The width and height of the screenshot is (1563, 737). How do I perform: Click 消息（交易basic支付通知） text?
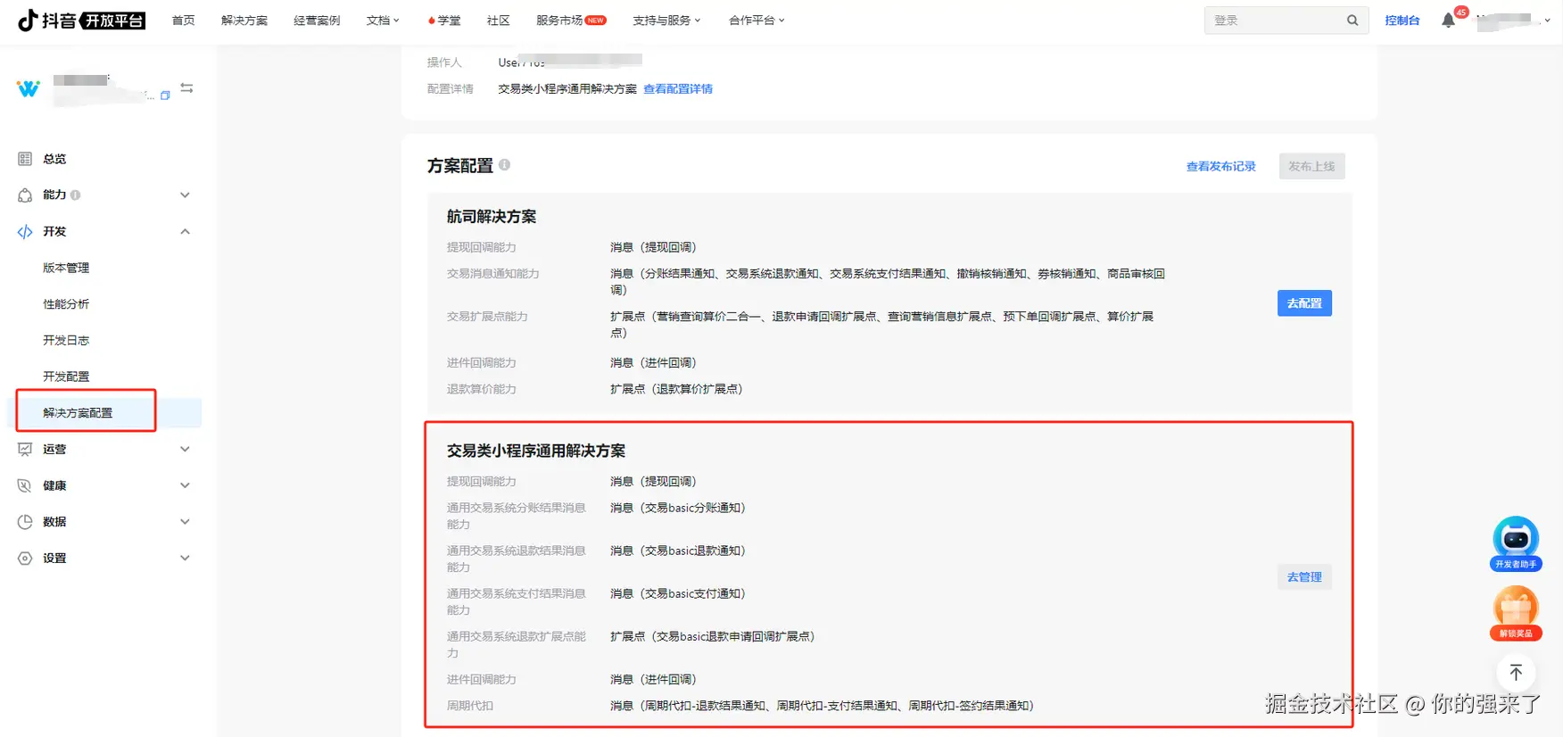point(678,593)
